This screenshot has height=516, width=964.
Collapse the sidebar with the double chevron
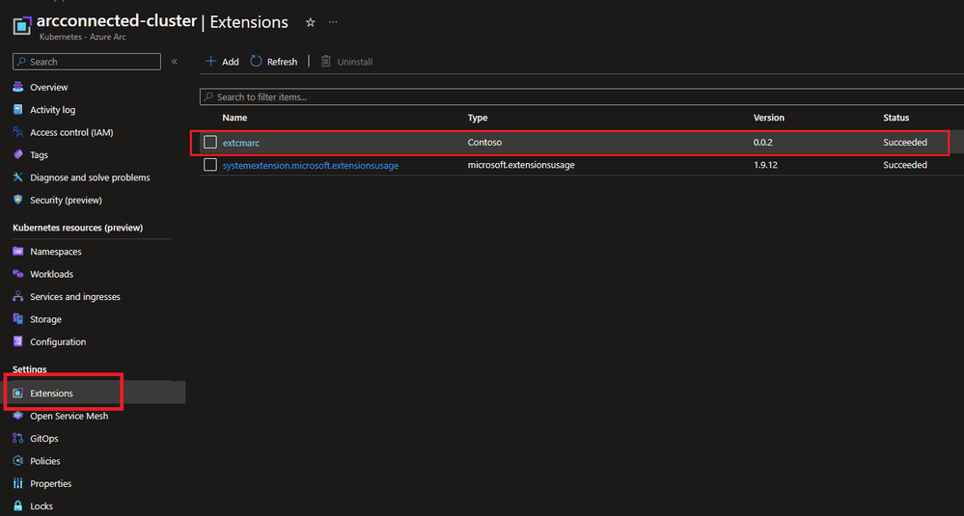pos(174,62)
